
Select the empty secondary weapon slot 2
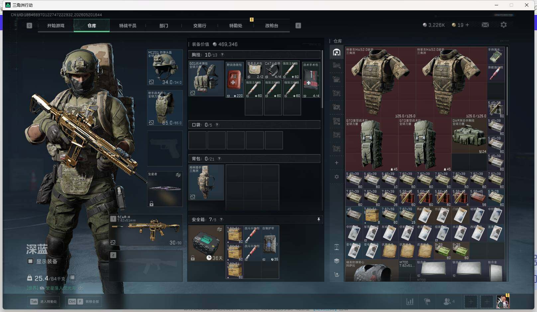tap(146, 266)
